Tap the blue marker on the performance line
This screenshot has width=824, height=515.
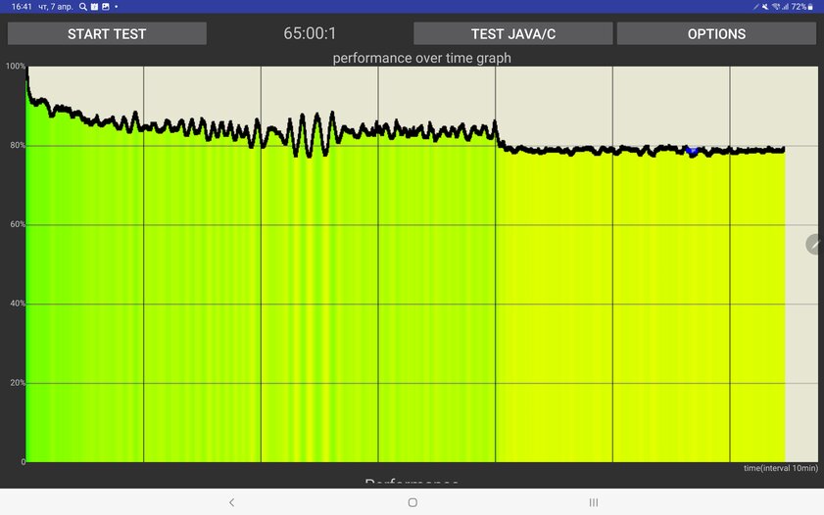pos(692,151)
